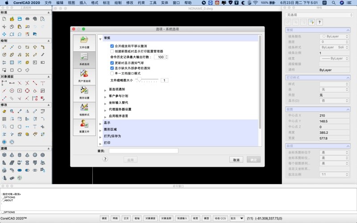
Task: Create a 3D Box in 建模 panel
Action: point(4,155)
